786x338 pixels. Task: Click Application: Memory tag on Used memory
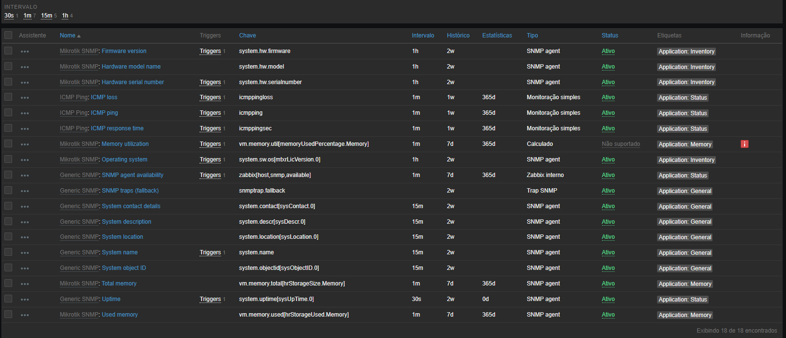pyautogui.click(x=685, y=315)
